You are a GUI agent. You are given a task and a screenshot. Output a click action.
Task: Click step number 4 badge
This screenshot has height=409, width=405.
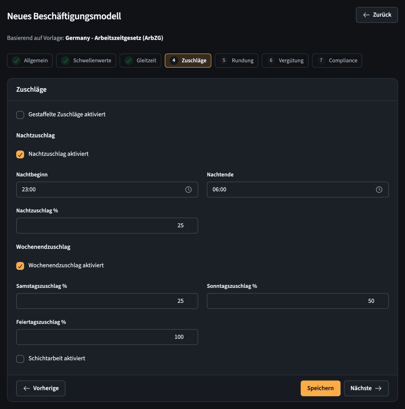coord(174,61)
